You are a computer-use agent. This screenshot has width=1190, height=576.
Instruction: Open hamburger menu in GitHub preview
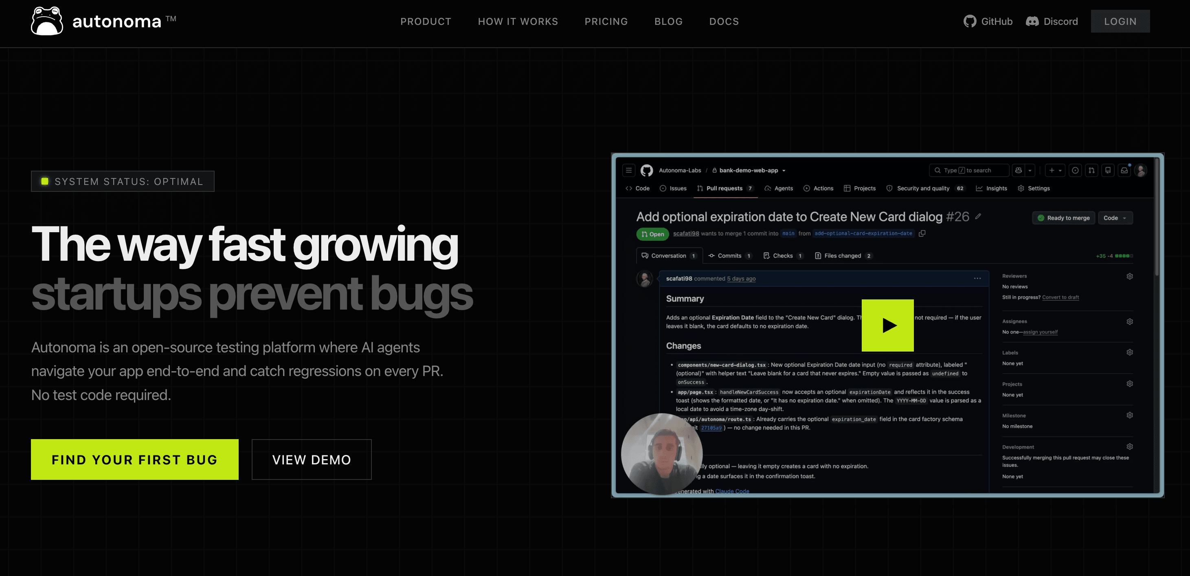[x=629, y=170]
